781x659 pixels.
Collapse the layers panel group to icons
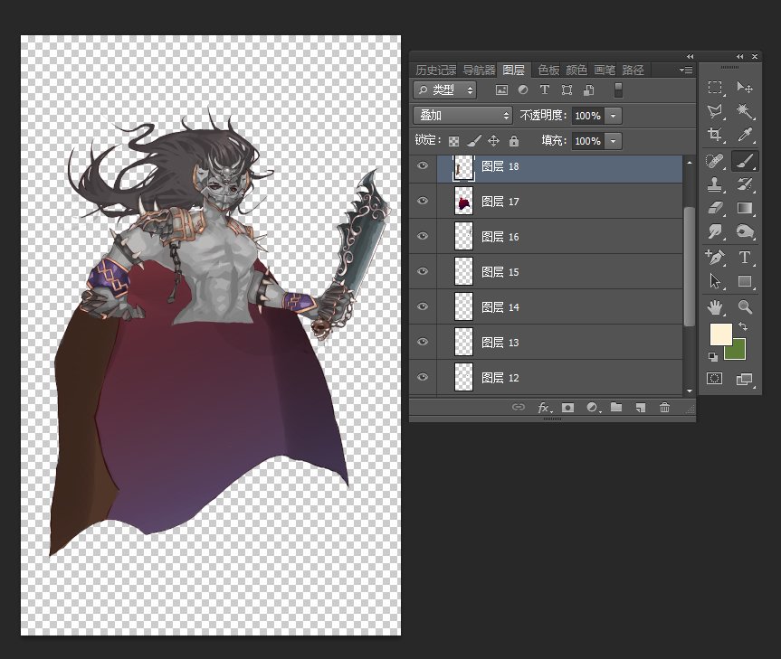(690, 57)
